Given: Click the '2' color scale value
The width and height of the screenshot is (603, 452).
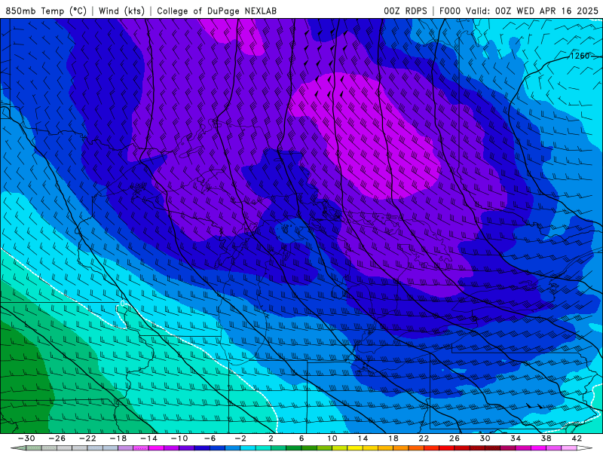Looking at the screenshot, I should (271, 438).
